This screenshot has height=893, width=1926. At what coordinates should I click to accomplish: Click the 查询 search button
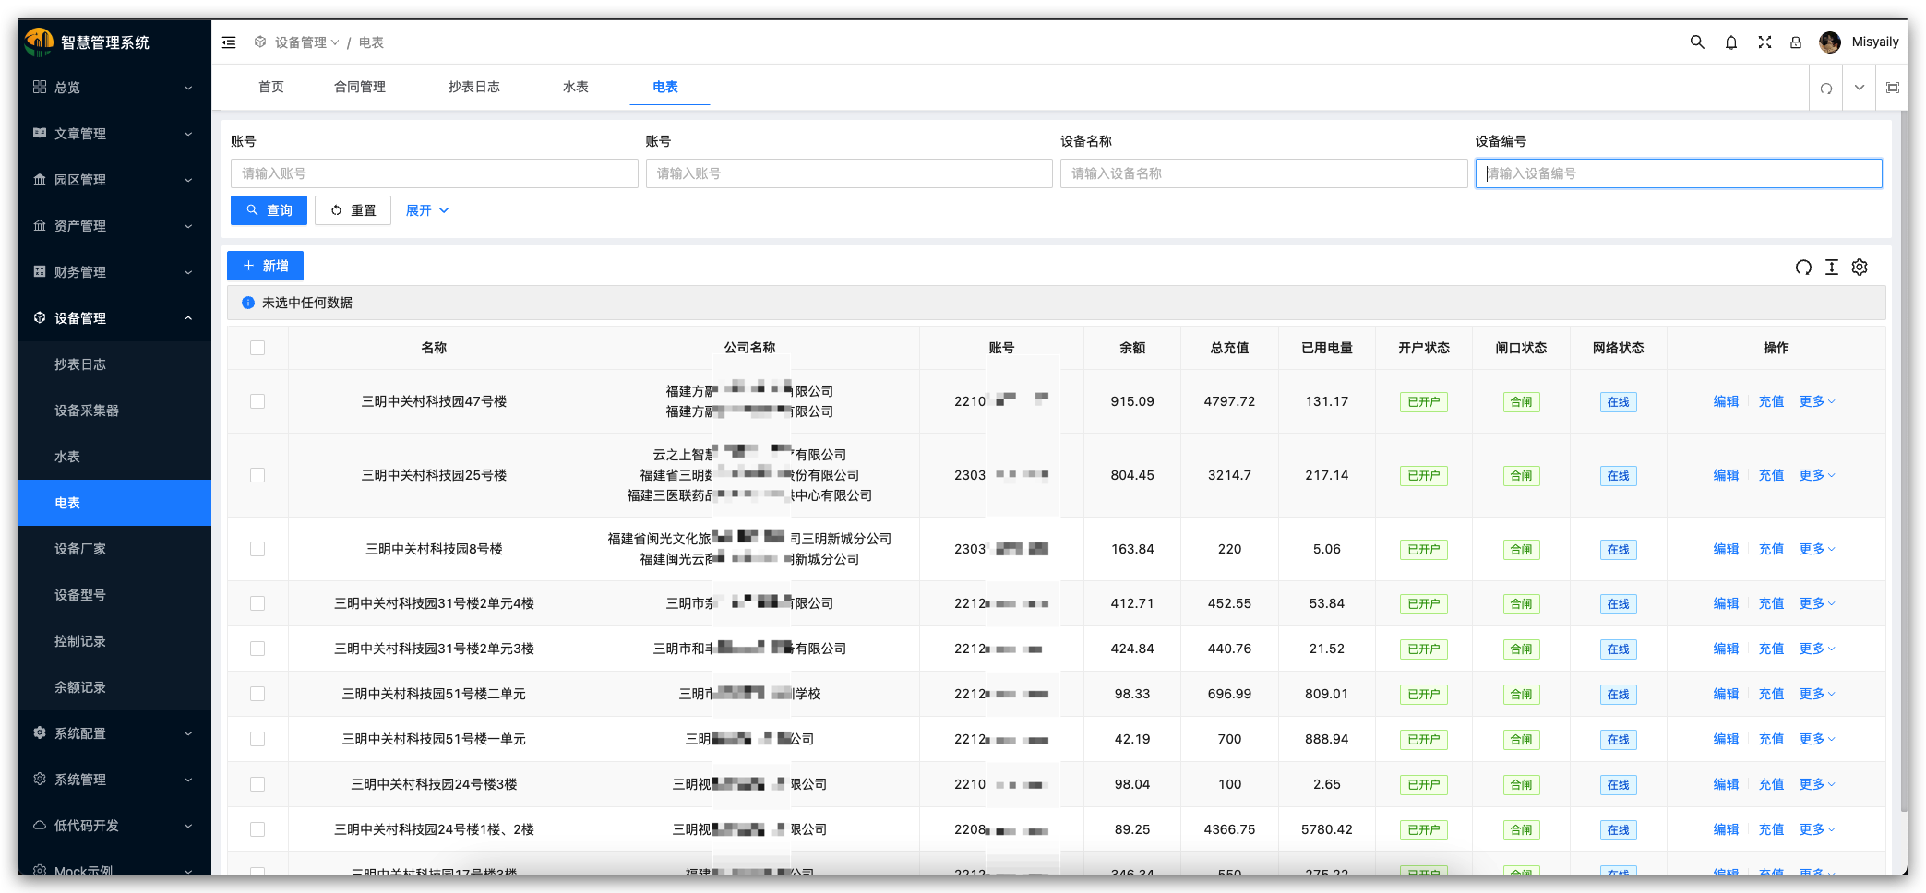pos(269,210)
